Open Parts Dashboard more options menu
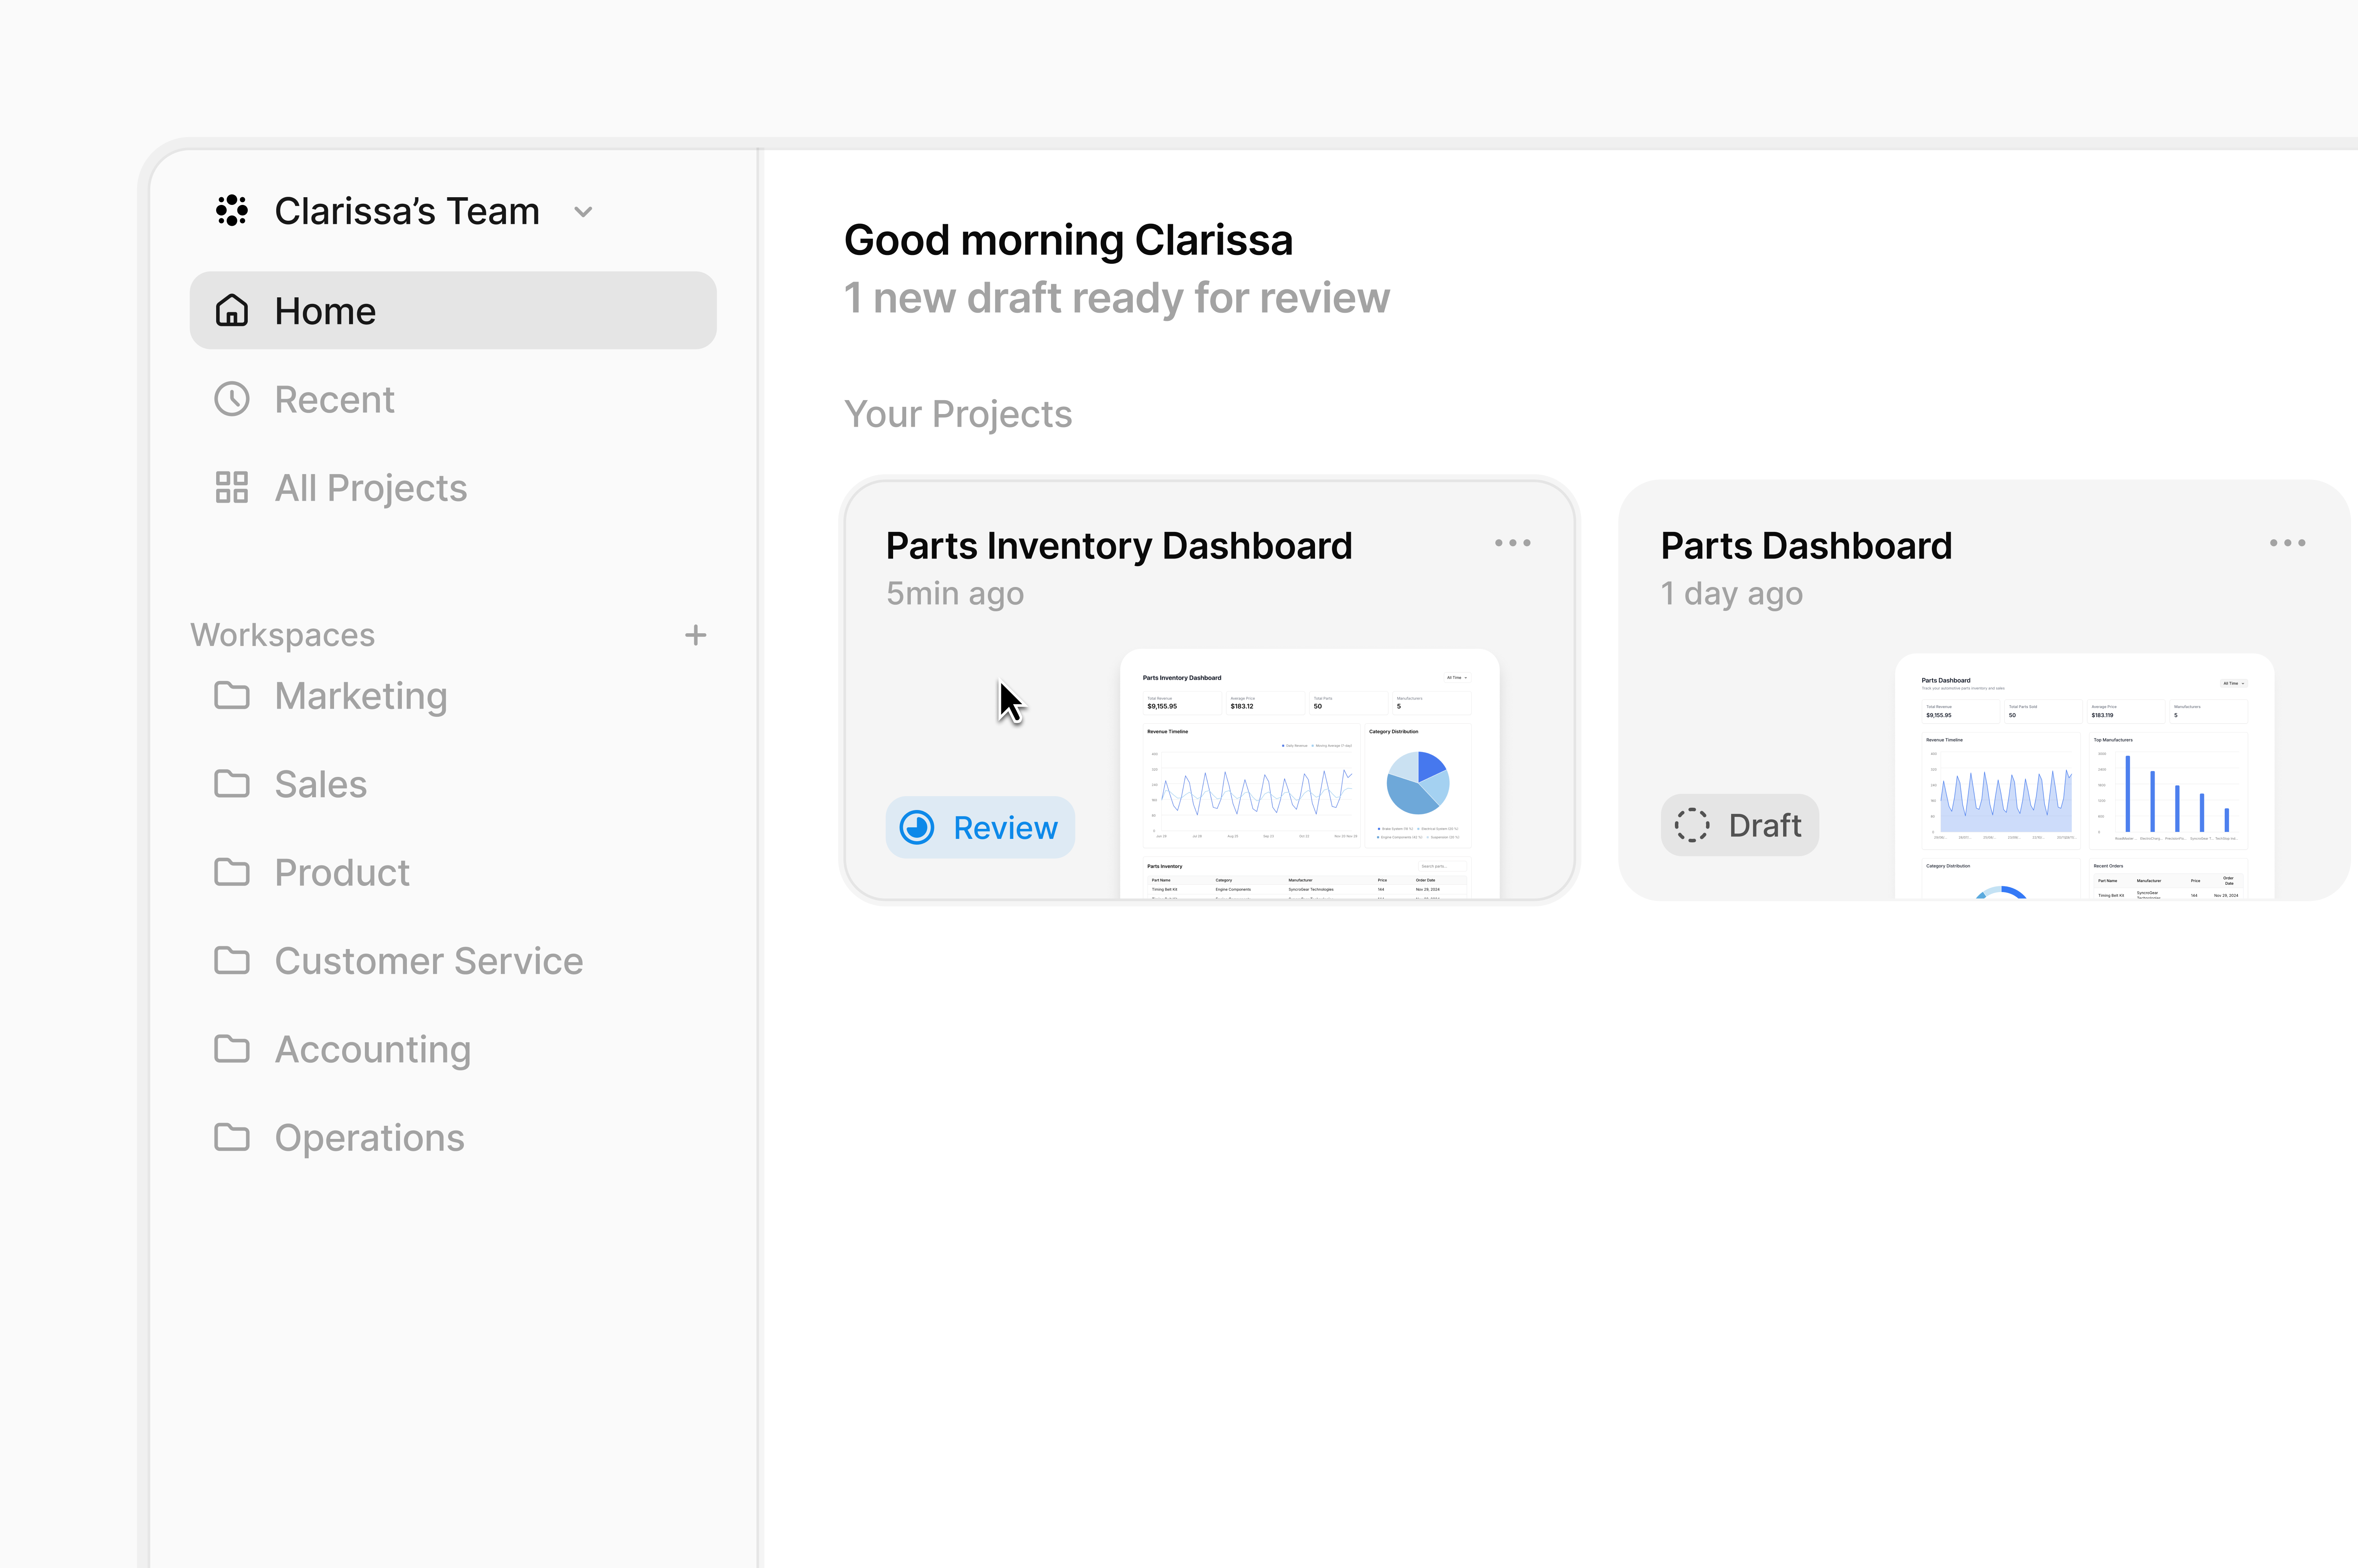Viewport: 2358px width, 1568px height. [2287, 543]
